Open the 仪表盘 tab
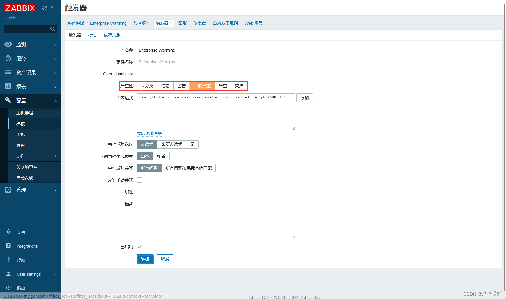This screenshot has height=299, width=506. pyautogui.click(x=200, y=23)
